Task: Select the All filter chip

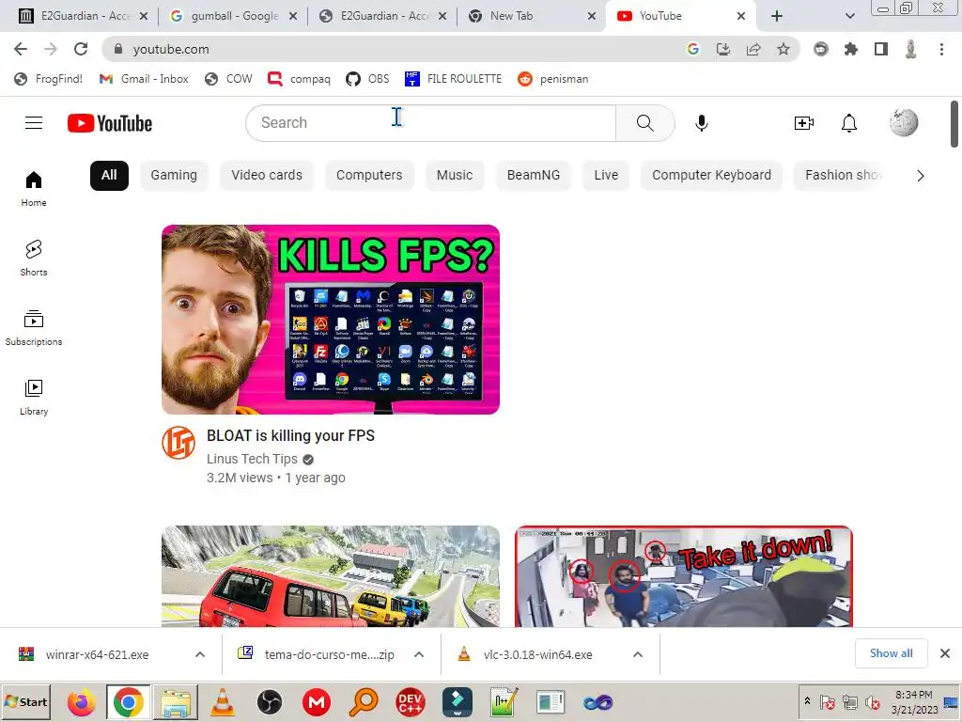Action: 109,176
